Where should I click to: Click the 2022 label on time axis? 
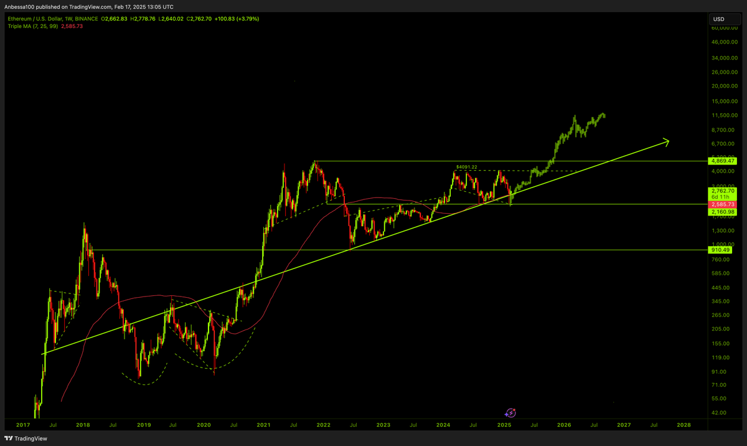click(323, 425)
